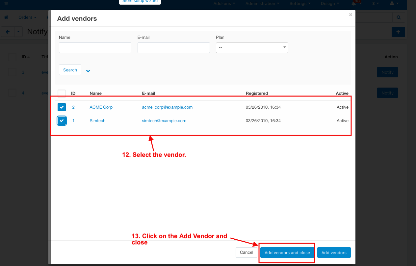Viewport: 416px width, 266px height.
Task: Open the acme_corp@example.com email link
Action: click(x=167, y=107)
